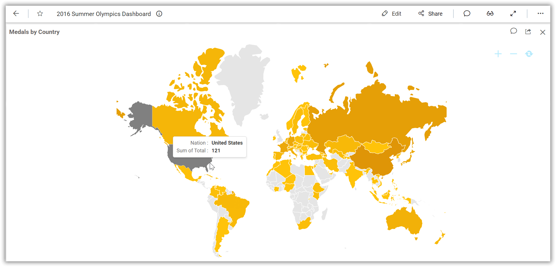This screenshot has width=556, height=267.
Task: Export the Medals by Country widget
Action: click(x=528, y=31)
